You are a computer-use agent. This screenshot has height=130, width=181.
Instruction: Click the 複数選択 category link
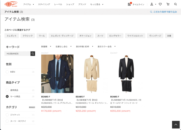click(x=32, y=107)
